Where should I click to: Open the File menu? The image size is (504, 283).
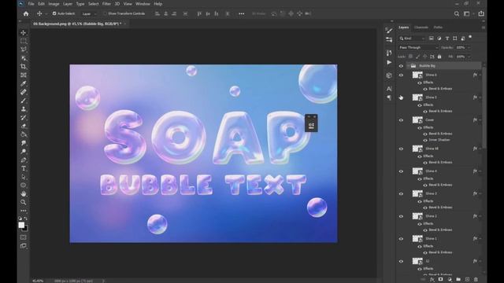tap(31, 4)
